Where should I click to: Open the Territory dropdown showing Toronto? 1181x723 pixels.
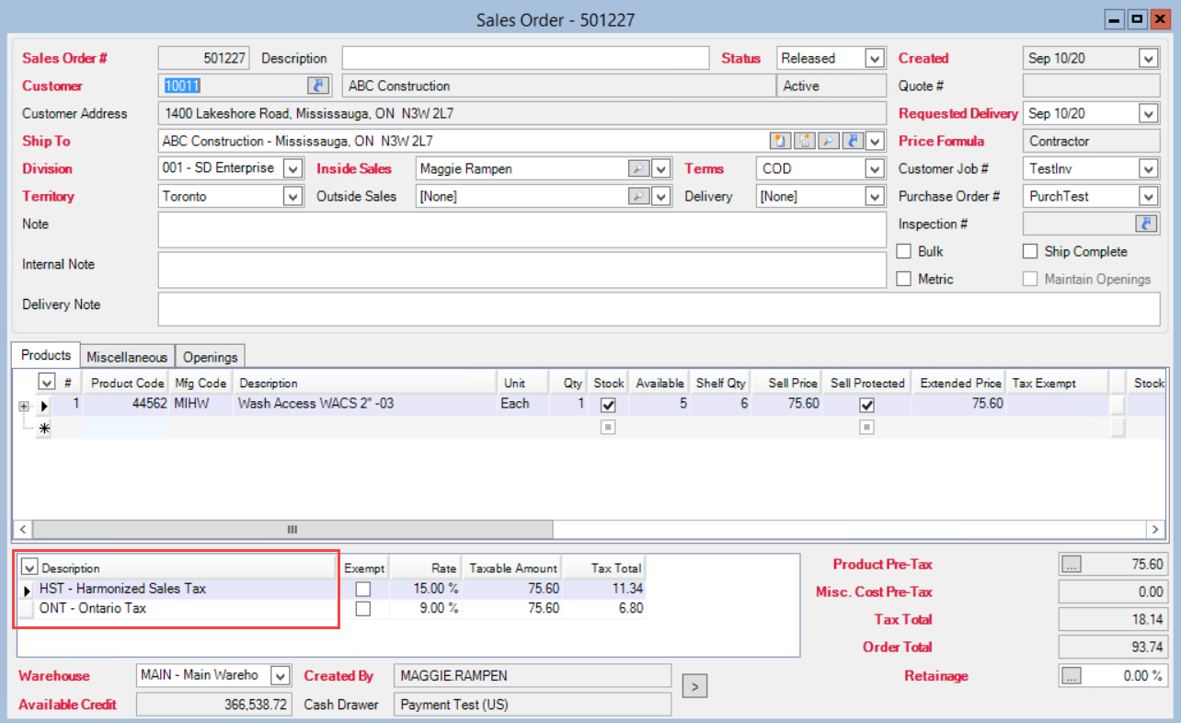click(x=292, y=197)
